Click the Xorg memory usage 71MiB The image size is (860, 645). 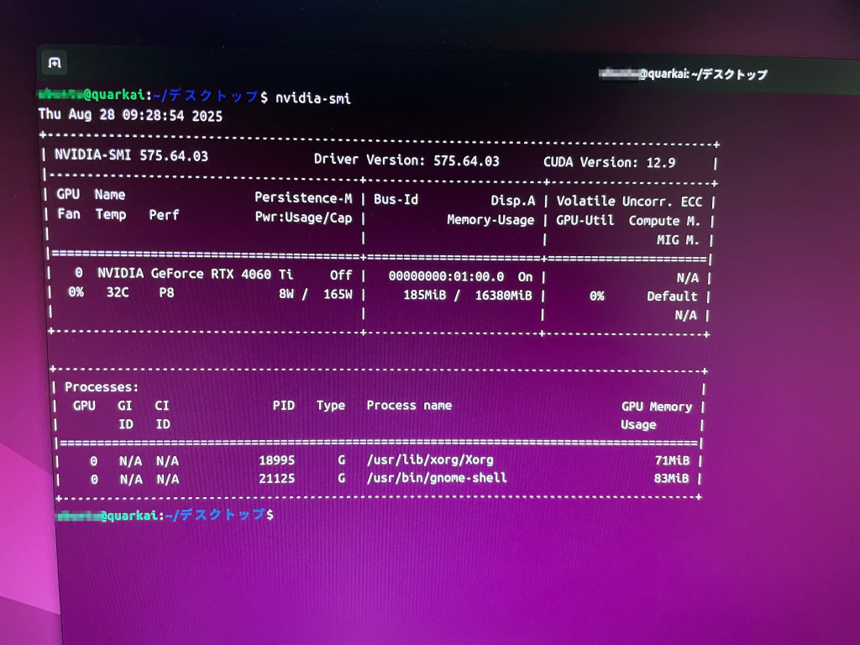(673, 460)
